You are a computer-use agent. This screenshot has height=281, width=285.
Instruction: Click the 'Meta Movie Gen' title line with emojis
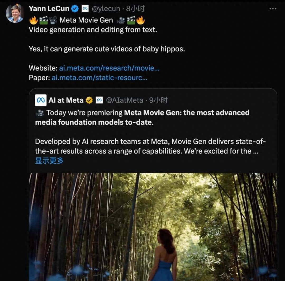[x=87, y=20]
